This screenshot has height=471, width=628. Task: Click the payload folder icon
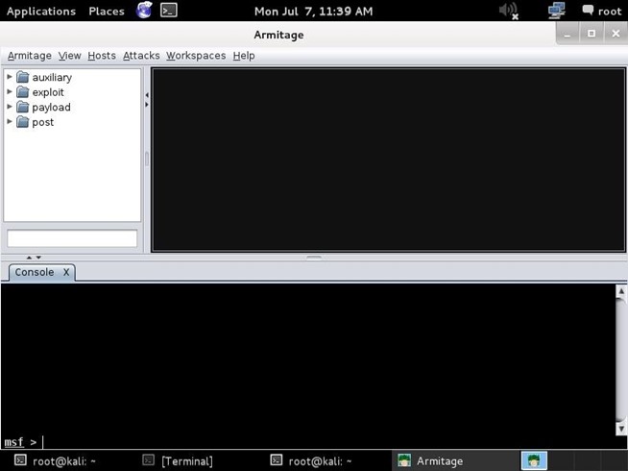pos(23,108)
